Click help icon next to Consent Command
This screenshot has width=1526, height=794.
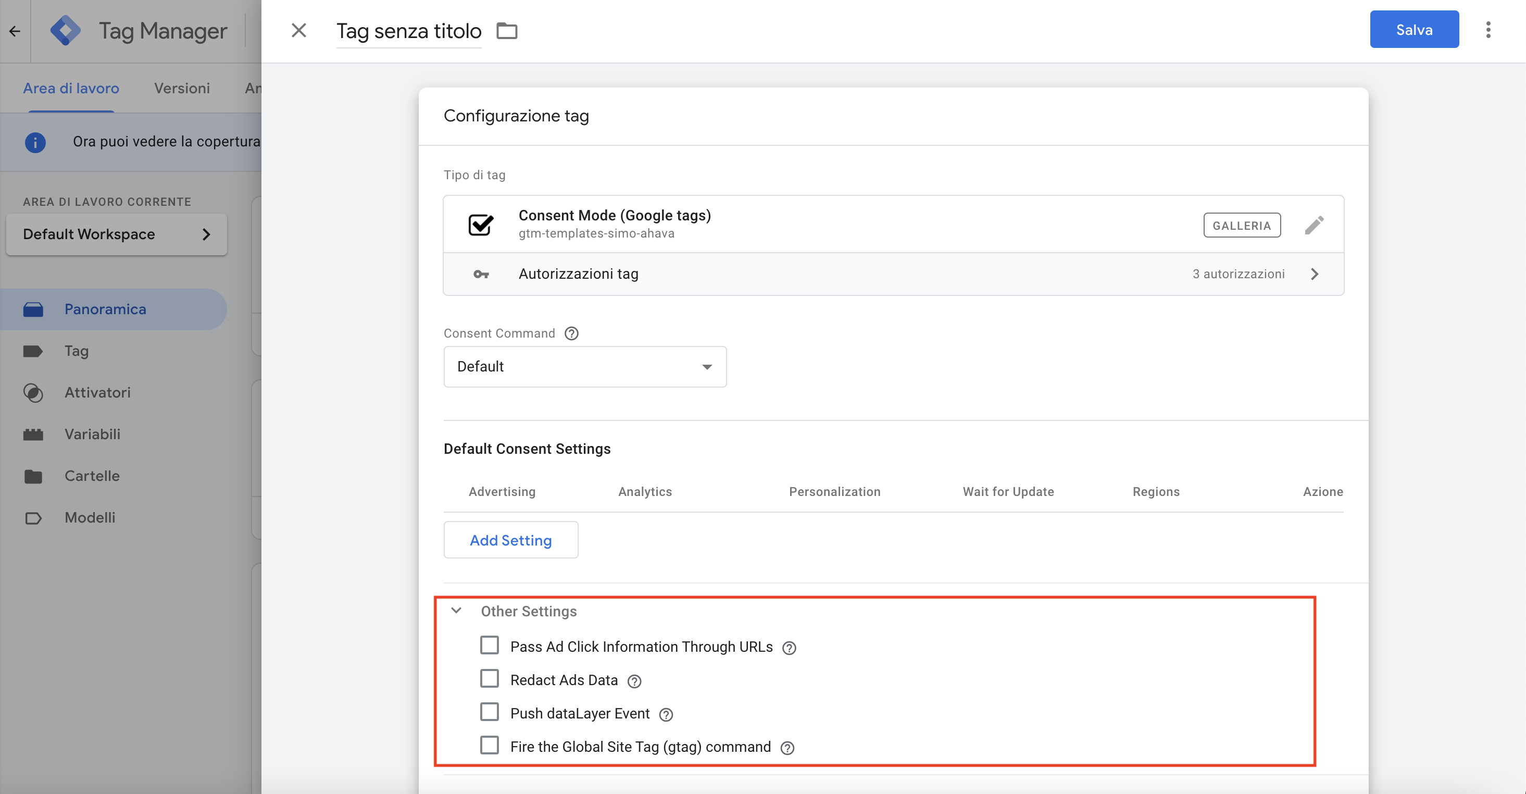(571, 333)
